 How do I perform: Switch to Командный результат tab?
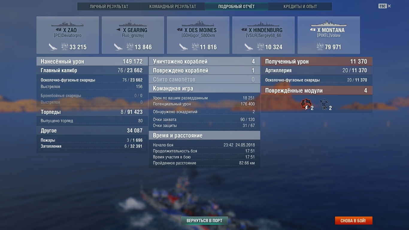[173, 6]
